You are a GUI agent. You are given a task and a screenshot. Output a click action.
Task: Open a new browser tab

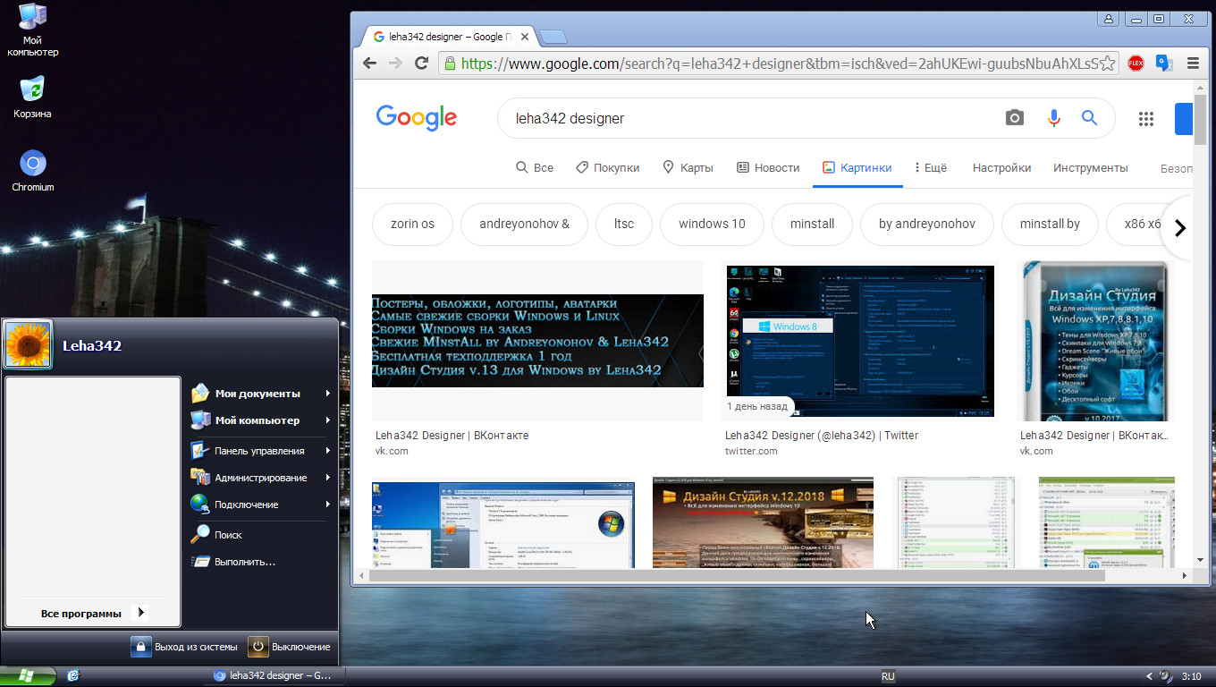point(553,38)
